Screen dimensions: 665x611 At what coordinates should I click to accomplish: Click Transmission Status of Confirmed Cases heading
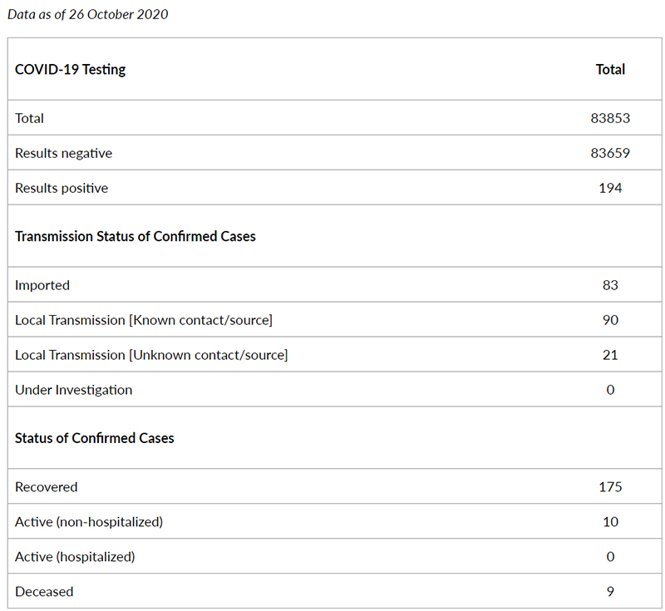(135, 236)
